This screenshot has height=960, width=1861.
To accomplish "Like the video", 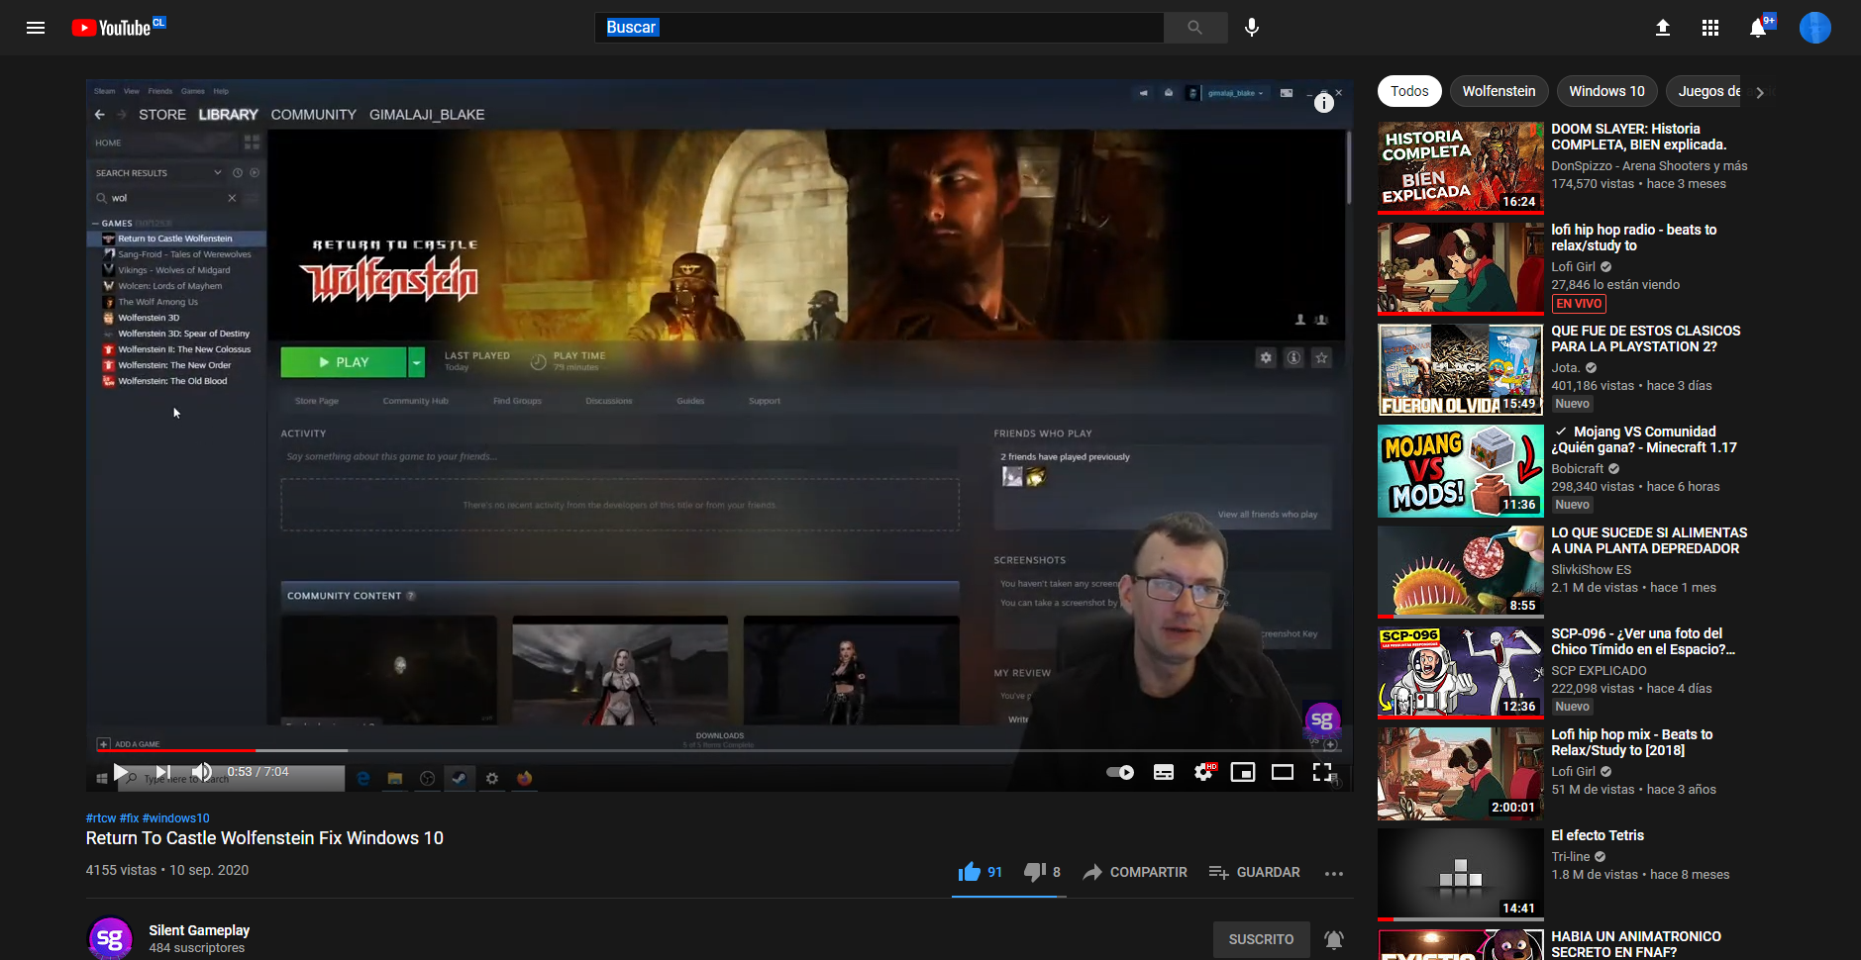I will coord(981,872).
